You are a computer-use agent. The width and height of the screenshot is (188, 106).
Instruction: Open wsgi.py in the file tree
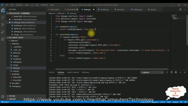pyautogui.click(x=26, y=71)
